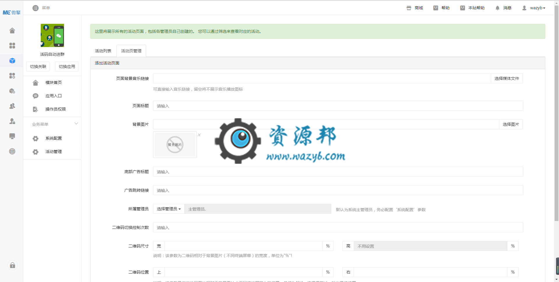Click 活码自动进群 app thumbnail
This screenshot has height=282, width=559.
pyautogui.click(x=52, y=35)
